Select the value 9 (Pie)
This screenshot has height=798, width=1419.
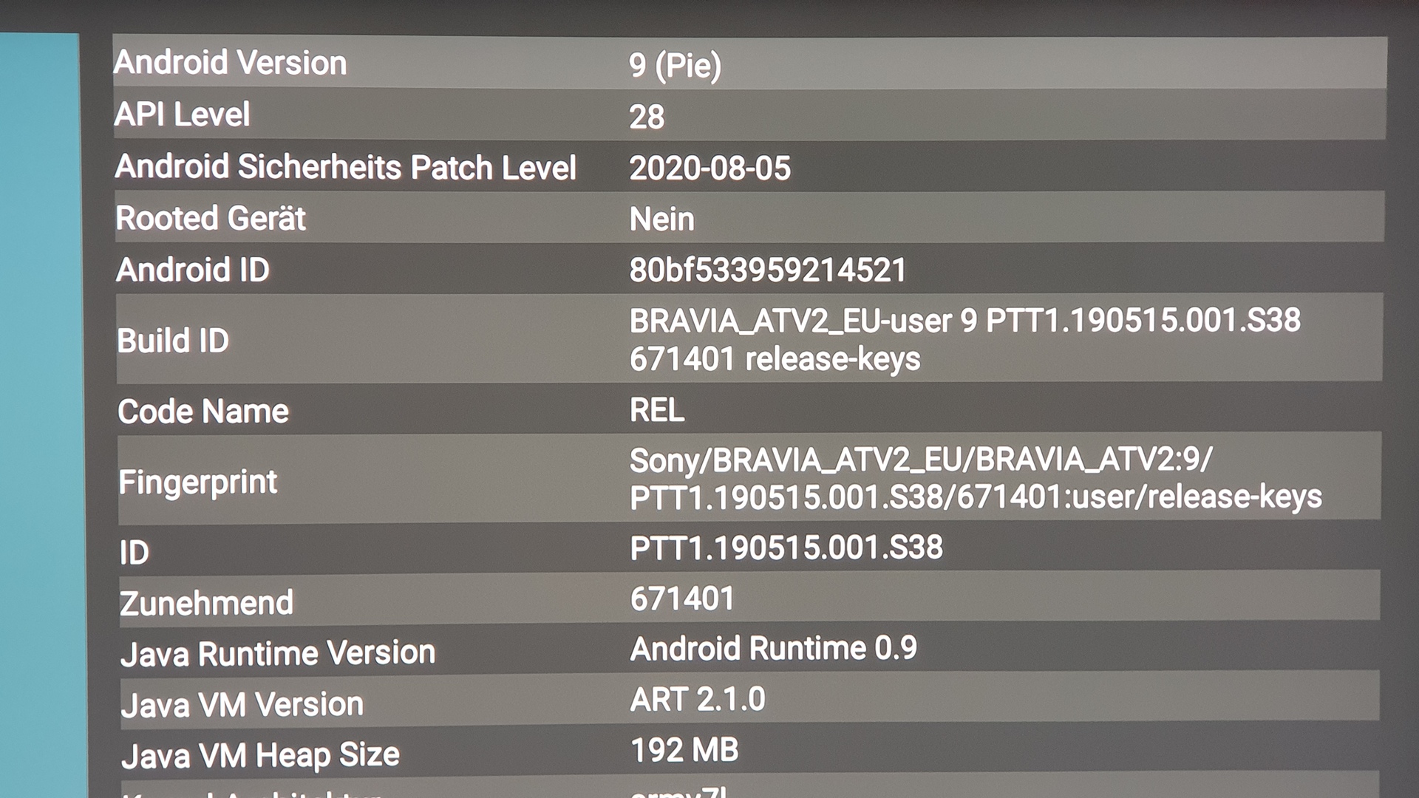[675, 66]
